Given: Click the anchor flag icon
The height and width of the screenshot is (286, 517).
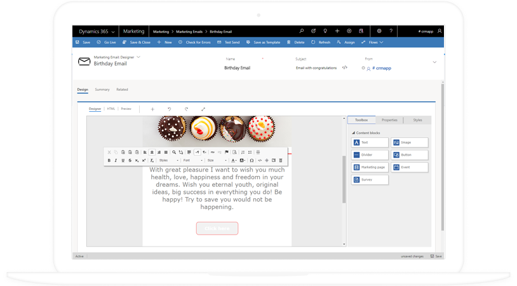Looking at the screenshot, I should [x=227, y=152].
